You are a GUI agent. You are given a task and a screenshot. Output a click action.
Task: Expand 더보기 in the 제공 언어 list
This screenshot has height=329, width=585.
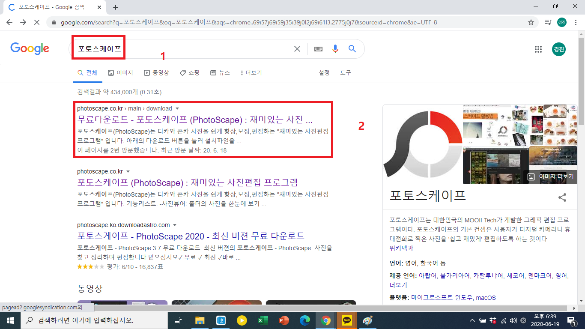click(x=398, y=285)
